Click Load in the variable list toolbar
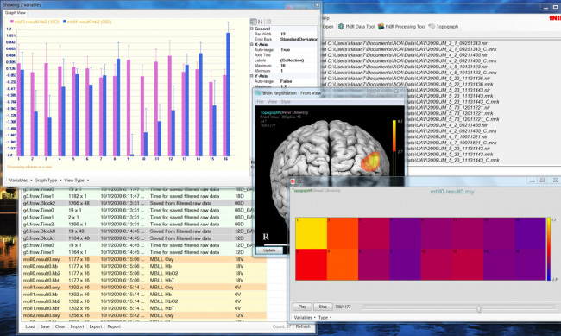561x336 pixels. (x=30, y=326)
